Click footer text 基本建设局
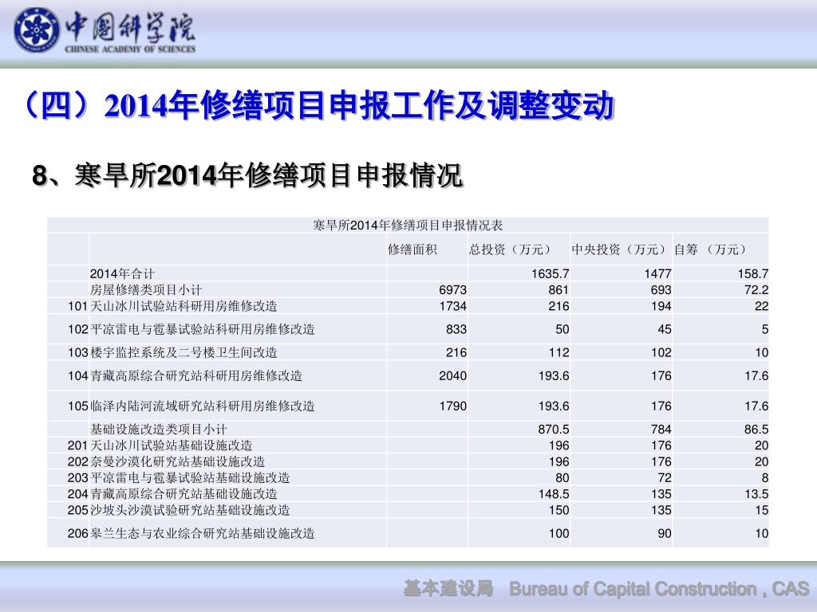Screen dimensions: 817x612 (x=448, y=589)
